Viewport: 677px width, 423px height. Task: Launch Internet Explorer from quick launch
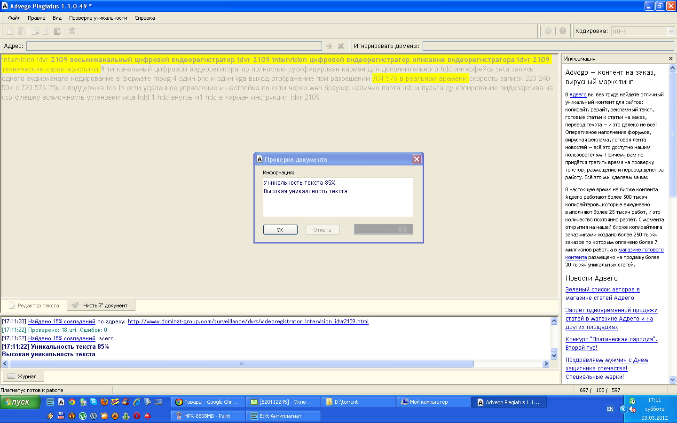click(137, 402)
